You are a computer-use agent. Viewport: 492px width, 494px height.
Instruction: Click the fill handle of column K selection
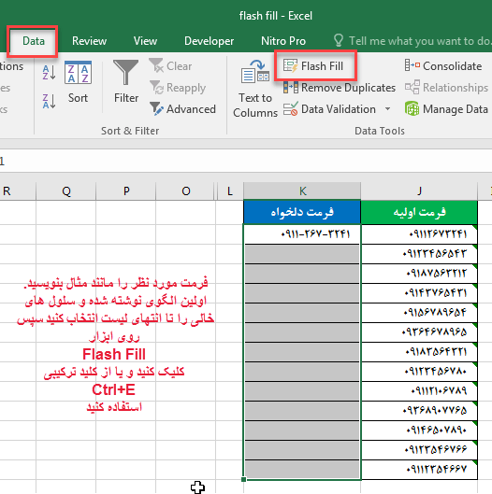pos(243,479)
